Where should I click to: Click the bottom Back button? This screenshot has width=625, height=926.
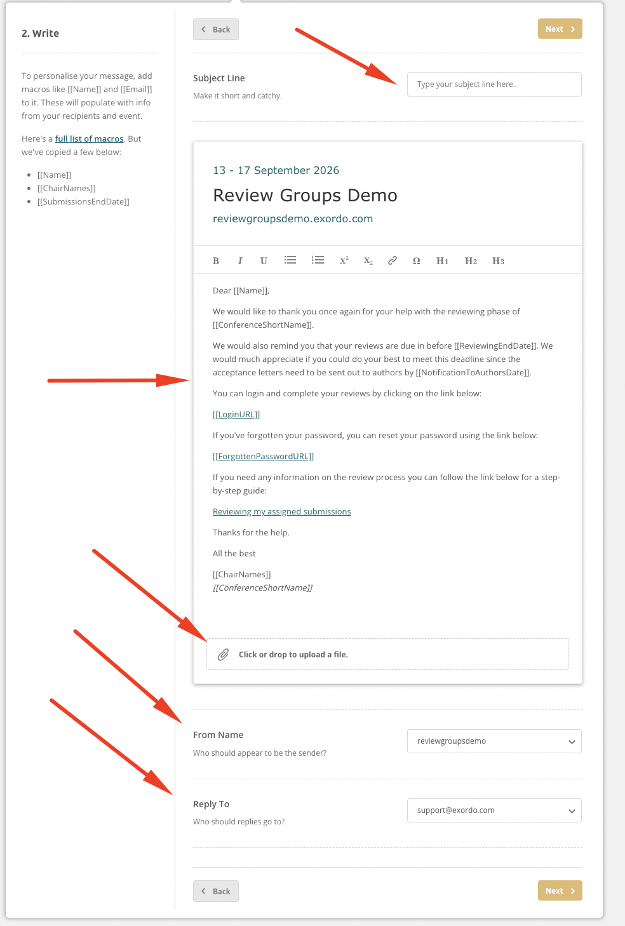pyautogui.click(x=216, y=891)
